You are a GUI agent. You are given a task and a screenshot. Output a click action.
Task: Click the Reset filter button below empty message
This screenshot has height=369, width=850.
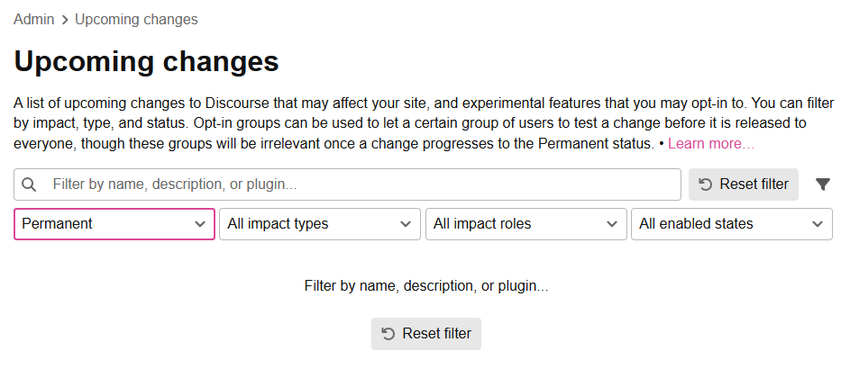[426, 333]
